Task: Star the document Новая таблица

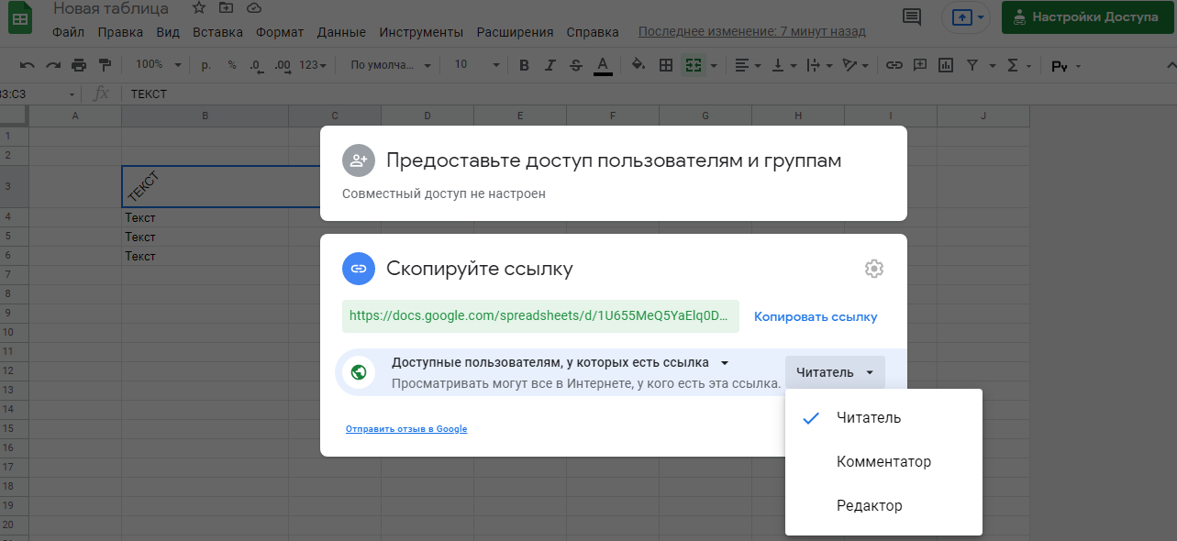Action: click(199, 8)
